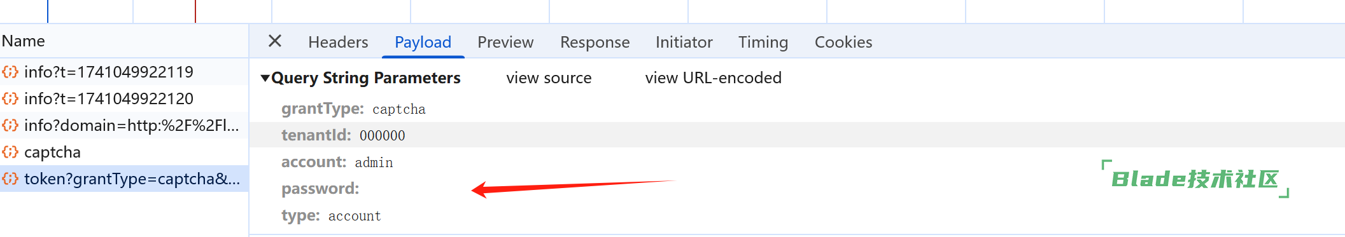The image size is (1345, 237).
Task: Click the red marker line in timeline
Action: [x=195, y=11]
